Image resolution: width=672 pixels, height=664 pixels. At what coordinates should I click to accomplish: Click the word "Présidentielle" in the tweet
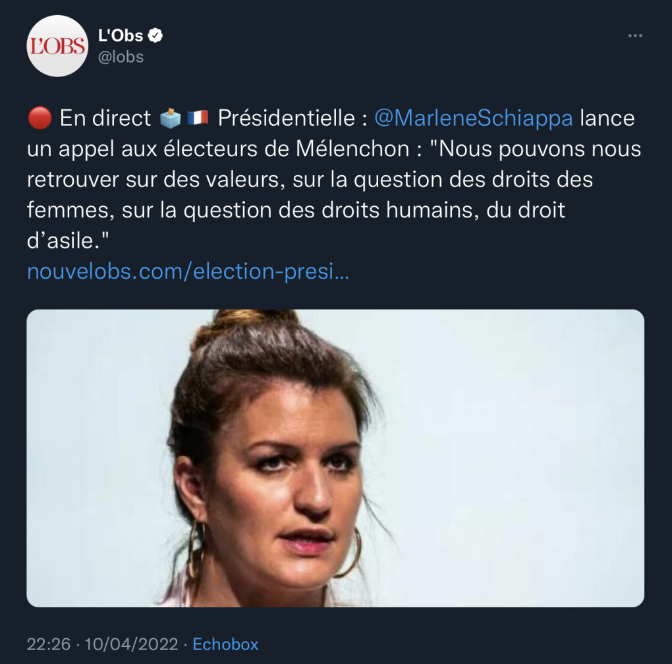[x=287, y=119]
